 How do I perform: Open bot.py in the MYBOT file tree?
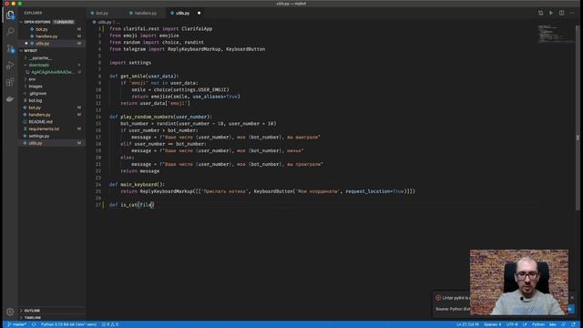(x=35, y=108)
